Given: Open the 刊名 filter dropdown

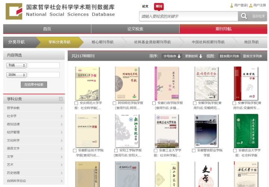Looking at the screenshot, I should pyautogui.click(x=16, y=65).
